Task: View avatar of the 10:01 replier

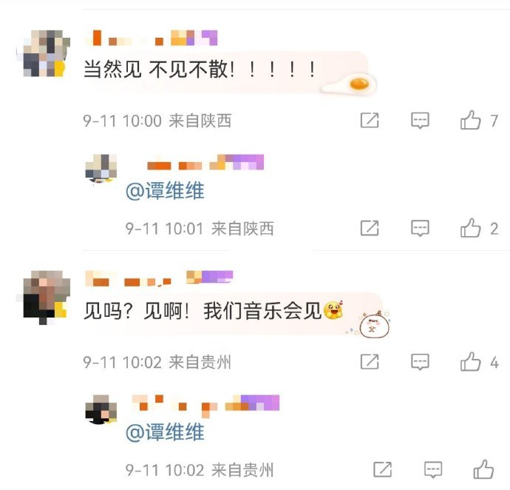Action: tap(101, 168)
